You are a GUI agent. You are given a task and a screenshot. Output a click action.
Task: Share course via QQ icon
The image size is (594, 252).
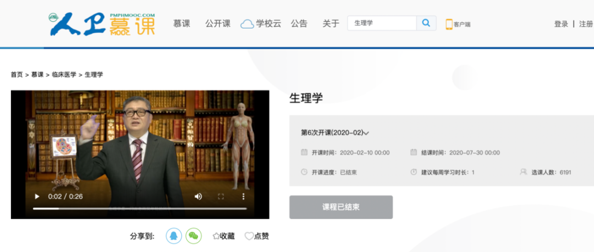(174, 235)
